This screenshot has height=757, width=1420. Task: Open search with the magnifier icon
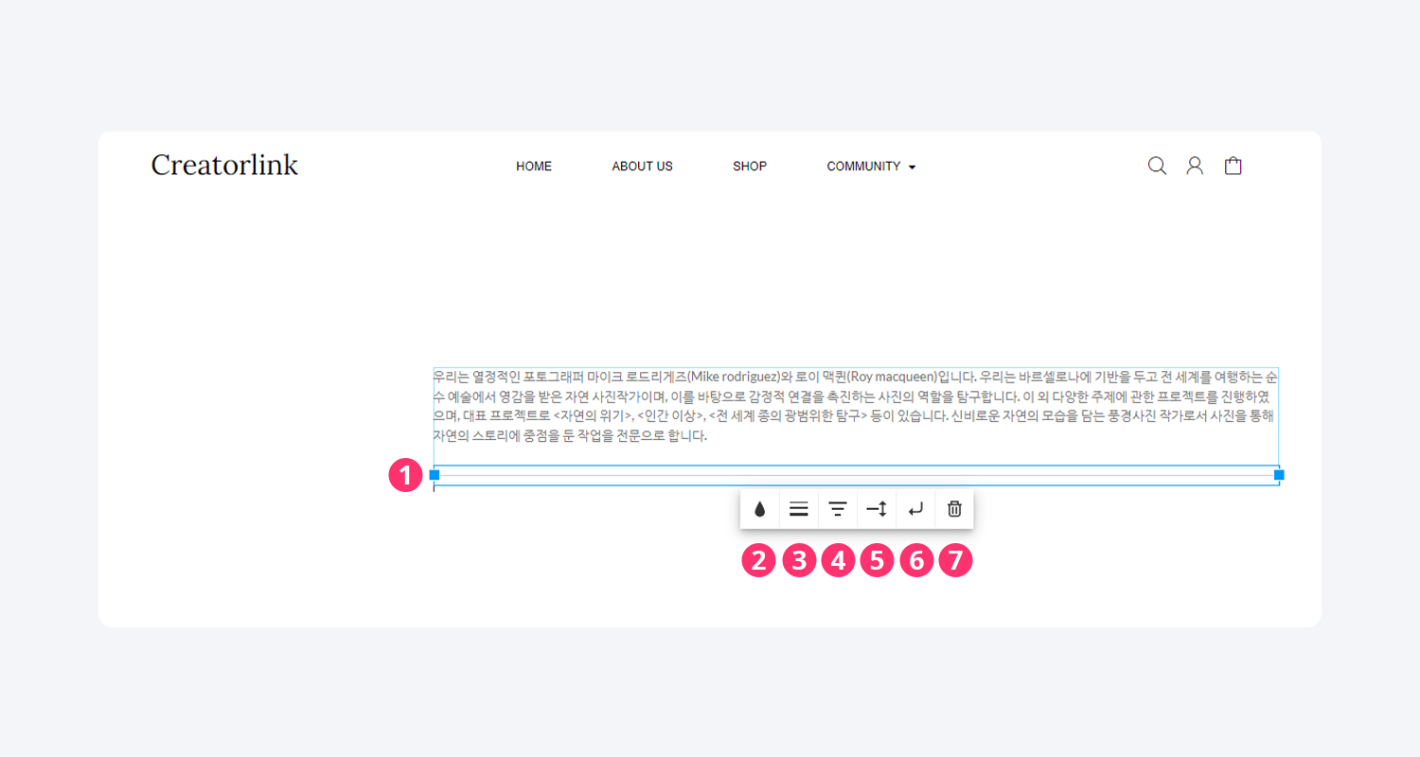click(x=1157, y=166)
